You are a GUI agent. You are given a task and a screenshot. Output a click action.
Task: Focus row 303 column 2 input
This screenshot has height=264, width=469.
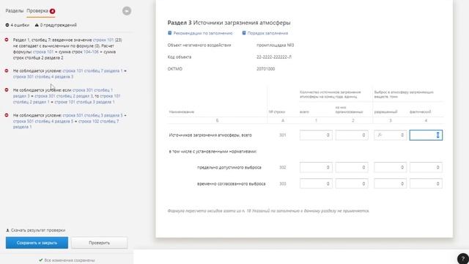coord(352,183)
